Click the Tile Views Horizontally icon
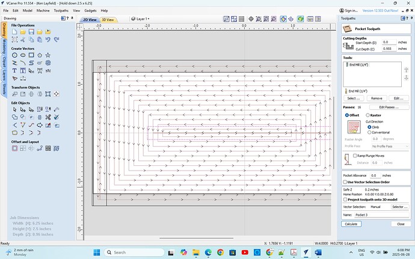The width and height of the screenshot is (415, 259). point(310,19)
